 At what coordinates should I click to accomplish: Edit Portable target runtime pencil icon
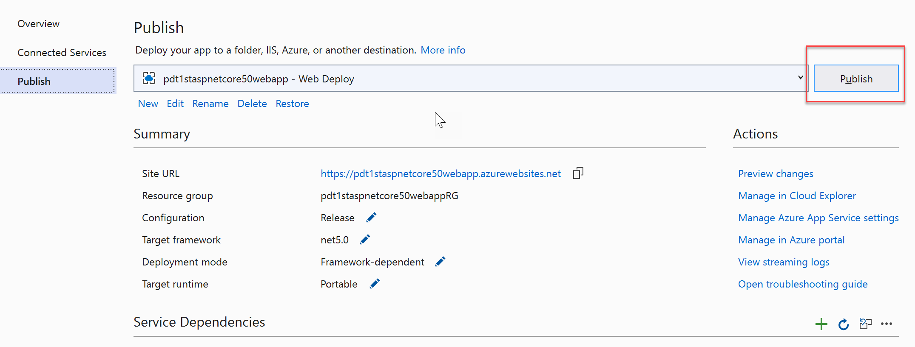[x=375, y=284]
